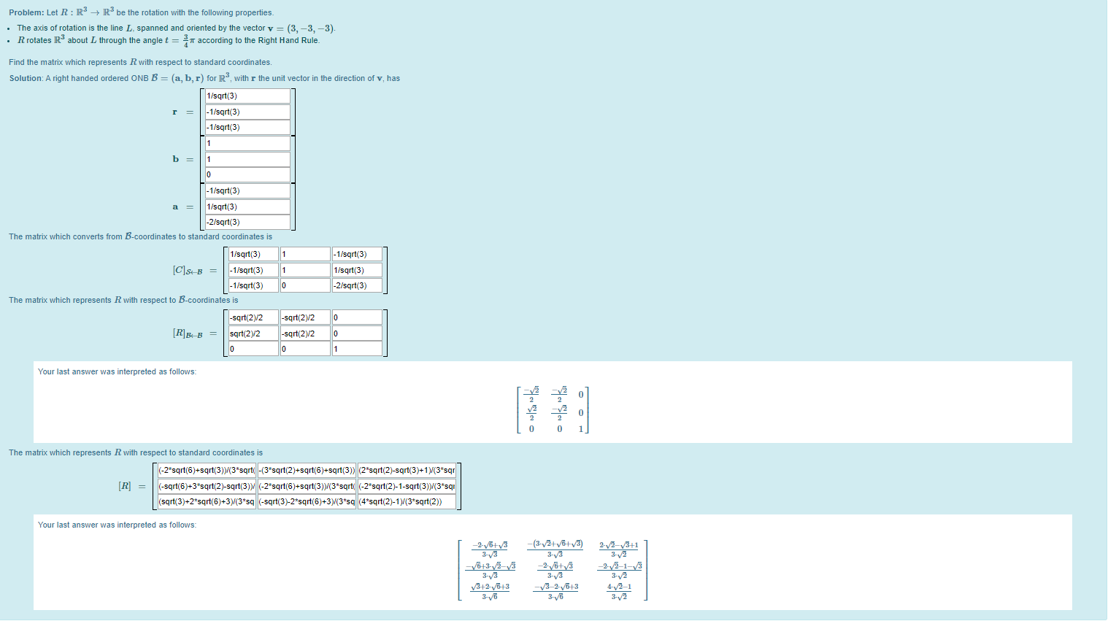Focus the middle entry of vector a
Viewport: 1108px width, 621px height.
[247, 207]
